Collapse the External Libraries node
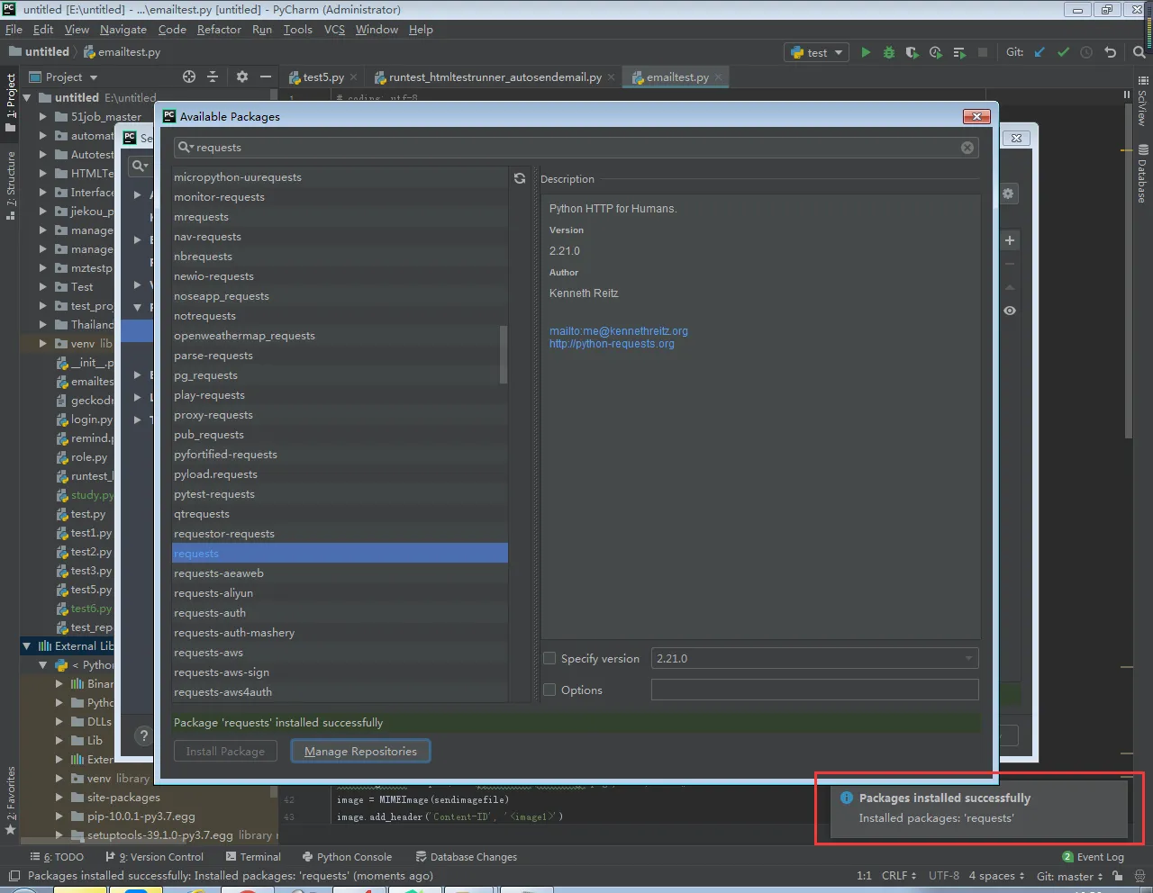The height and width of the screenshot is (893, 1153). pyautogui.click(x=26, y=645)
